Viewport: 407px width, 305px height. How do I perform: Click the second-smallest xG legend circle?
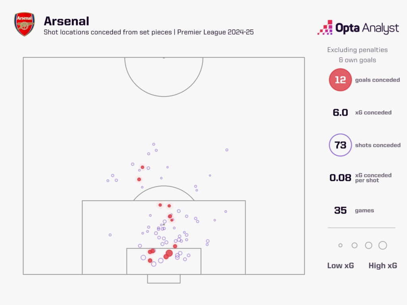[x=355, y=245]
